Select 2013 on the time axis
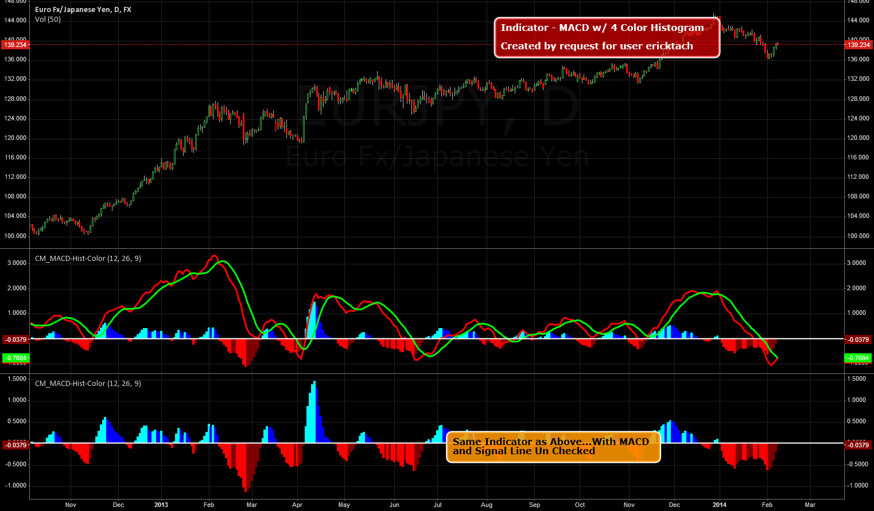Image resolution: width=874 pixels, height=511 pixels. tap(161, 505)
